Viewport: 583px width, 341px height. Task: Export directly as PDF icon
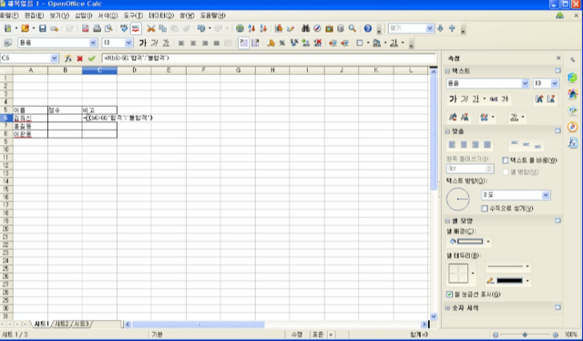pos(85,28)
